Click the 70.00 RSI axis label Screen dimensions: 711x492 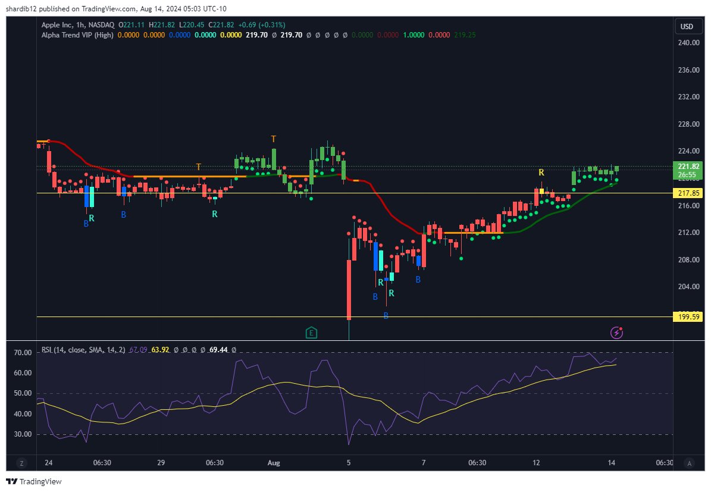click(23, 353)
